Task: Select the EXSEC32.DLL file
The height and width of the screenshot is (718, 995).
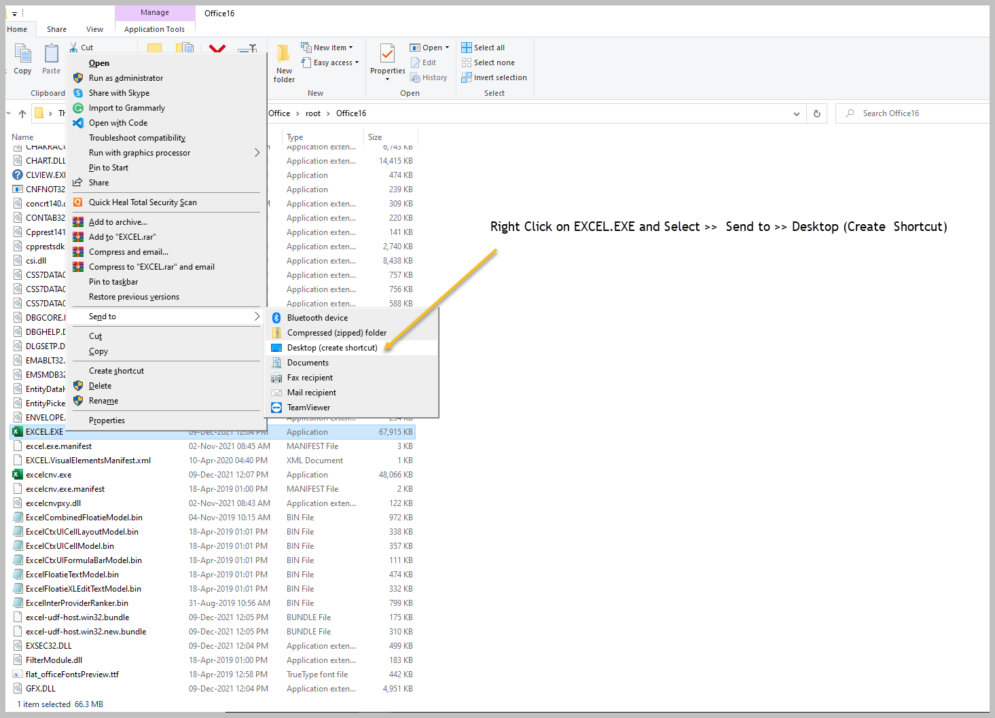Action: pyautogui.click(x=213, y=646)
